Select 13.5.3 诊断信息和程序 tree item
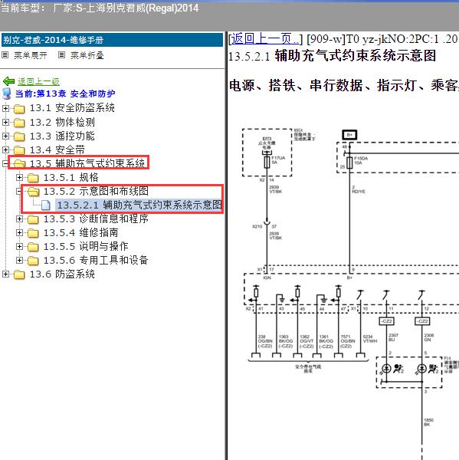Viewport: 459px width, 460px height. click(x=96, y=219)
